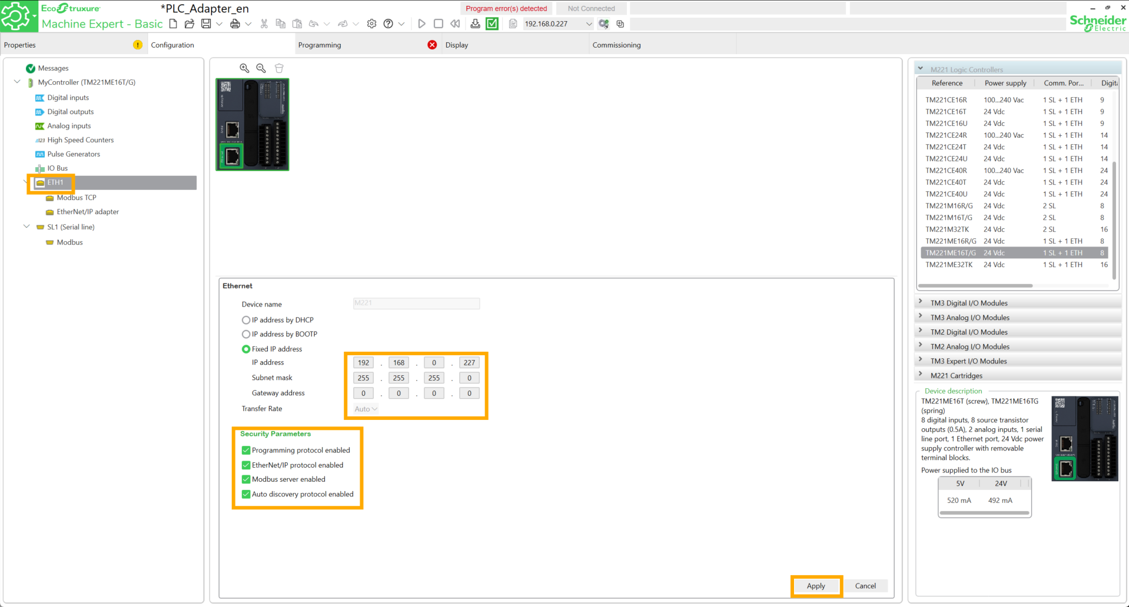Click the new project icon
Screen dimensions: 1129x607
point(173,24)
